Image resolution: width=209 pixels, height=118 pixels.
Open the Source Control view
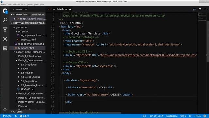pyautogui.click(x=5, y=29)
